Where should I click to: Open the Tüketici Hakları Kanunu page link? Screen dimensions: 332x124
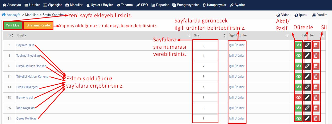coord(32,77)
